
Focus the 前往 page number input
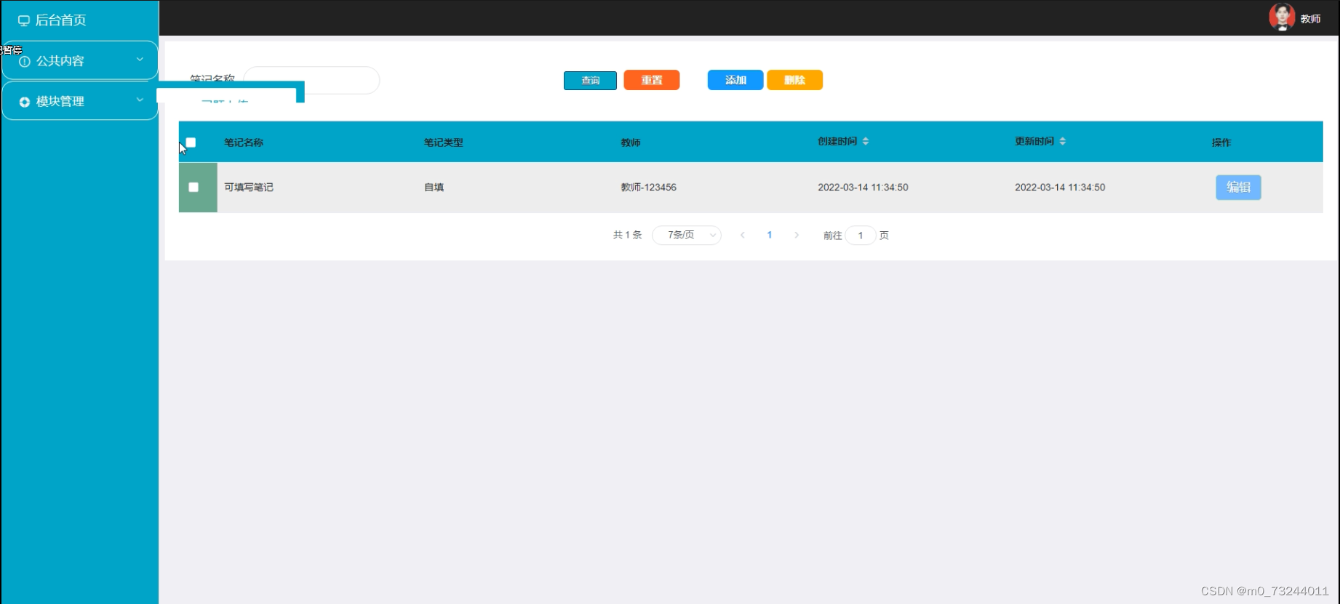click(x=861, y=235)
